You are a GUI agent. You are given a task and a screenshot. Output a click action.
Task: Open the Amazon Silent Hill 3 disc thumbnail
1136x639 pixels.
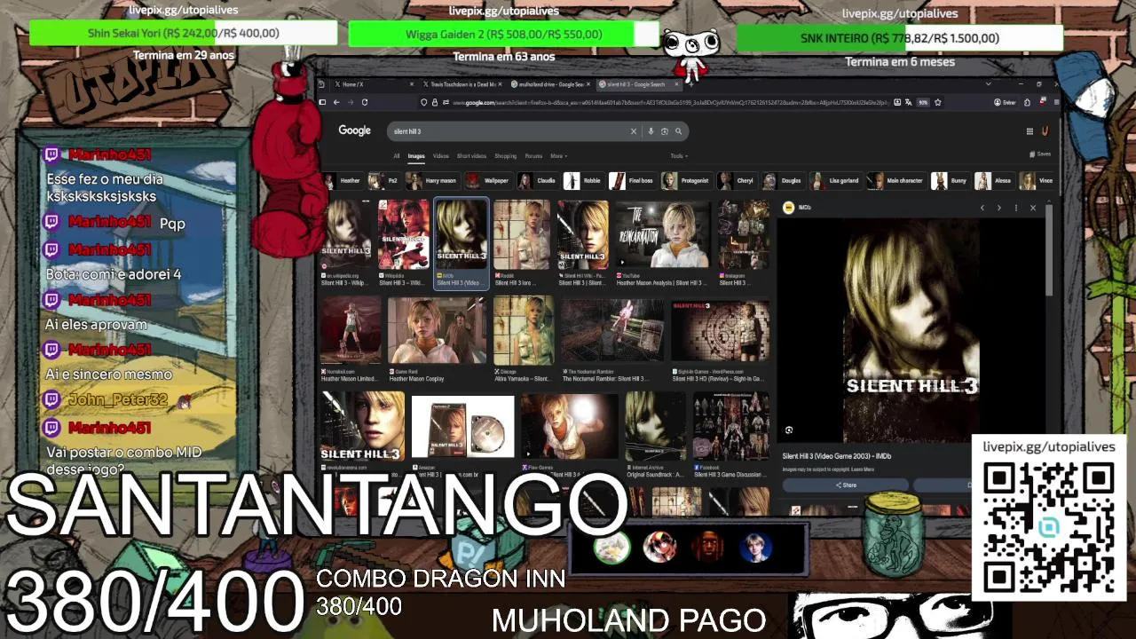point(462,426)
